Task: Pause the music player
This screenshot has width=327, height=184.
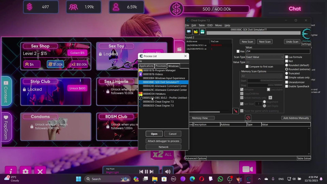Action: pos(146,171)
